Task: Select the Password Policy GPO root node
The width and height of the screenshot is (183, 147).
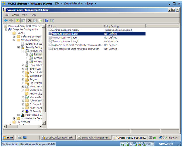Action: coord(25,26)
